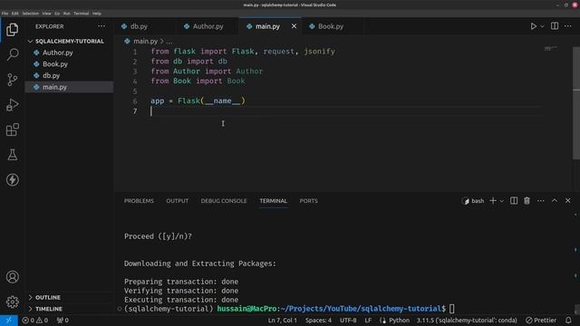Open notifications bell in status bar

568,321
